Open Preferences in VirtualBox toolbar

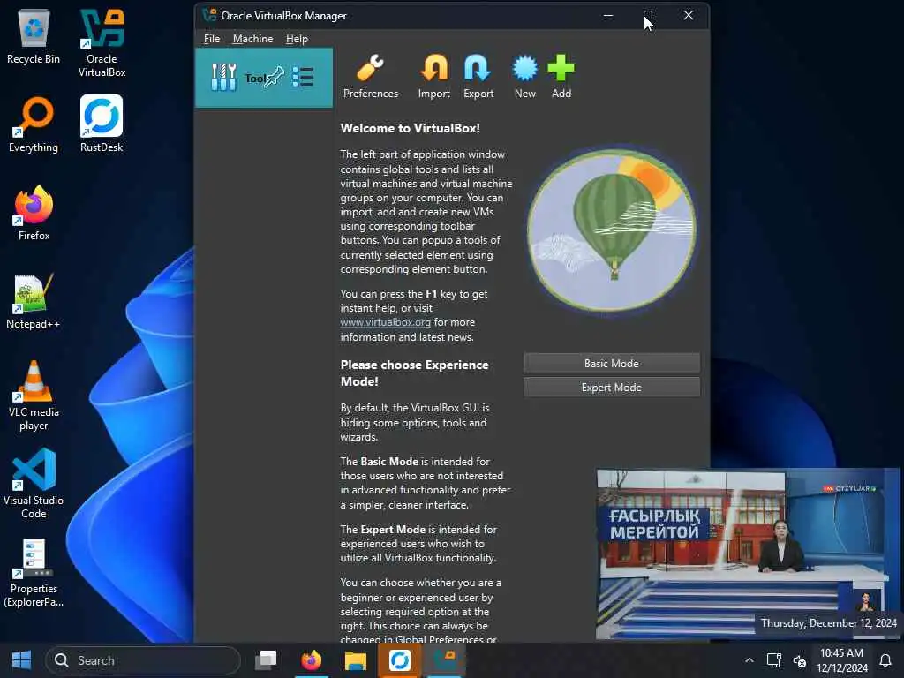tap(370, 77)
